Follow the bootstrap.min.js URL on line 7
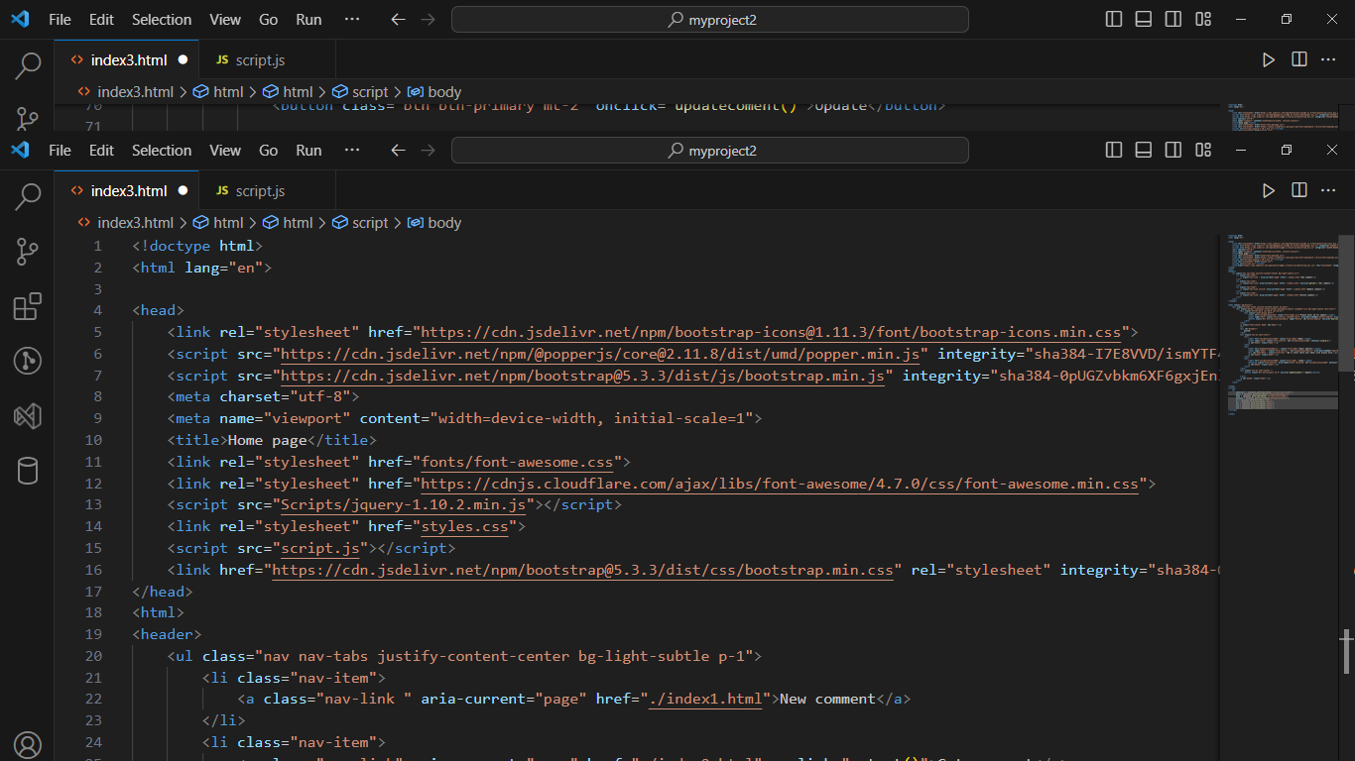Screen dimensions: 1355x761 (x=582, y=376)
